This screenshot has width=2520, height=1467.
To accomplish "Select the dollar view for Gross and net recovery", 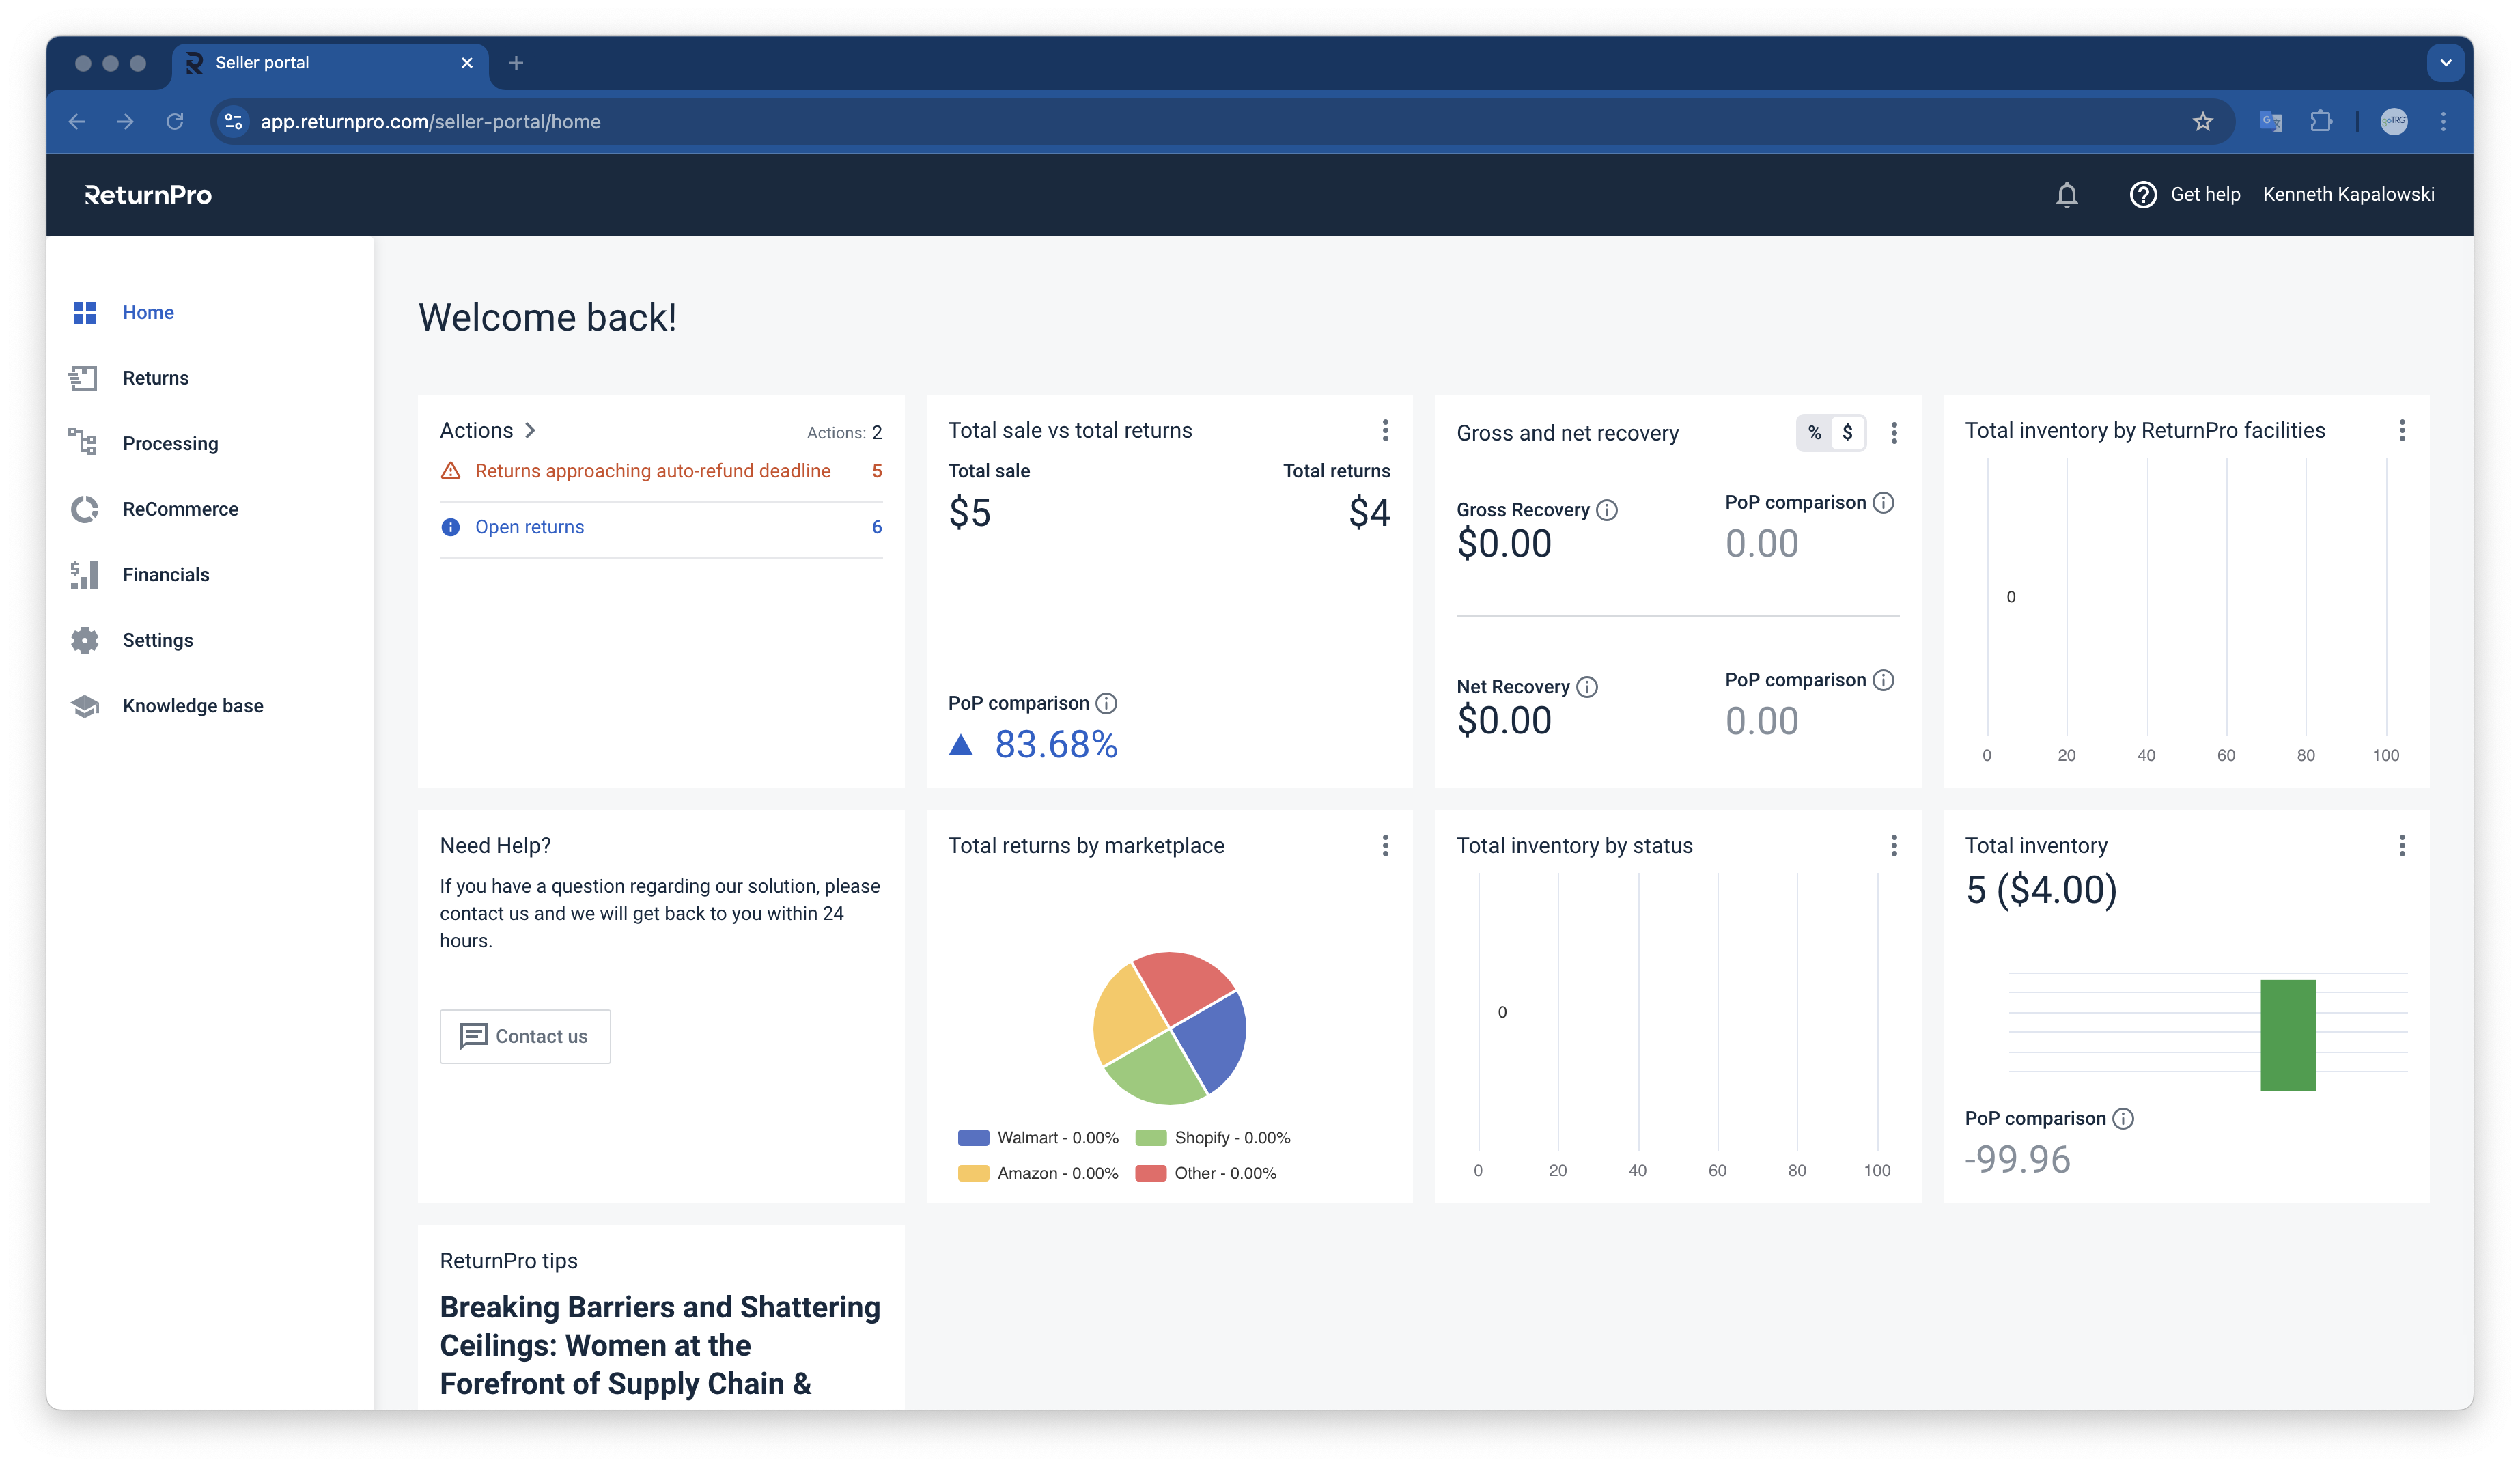I will click(1847, 433).
